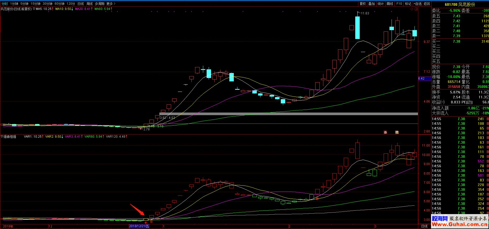Click the red up-arrow marker on date axis

[x=146, y=222]
